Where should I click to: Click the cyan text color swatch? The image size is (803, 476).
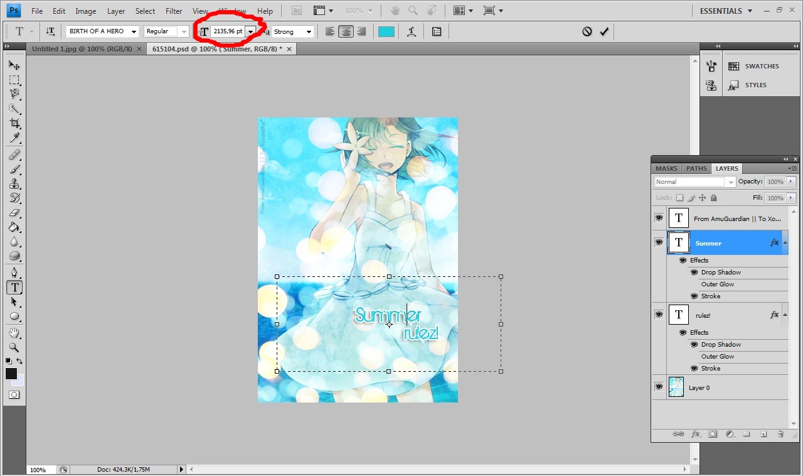coord(386,31)
